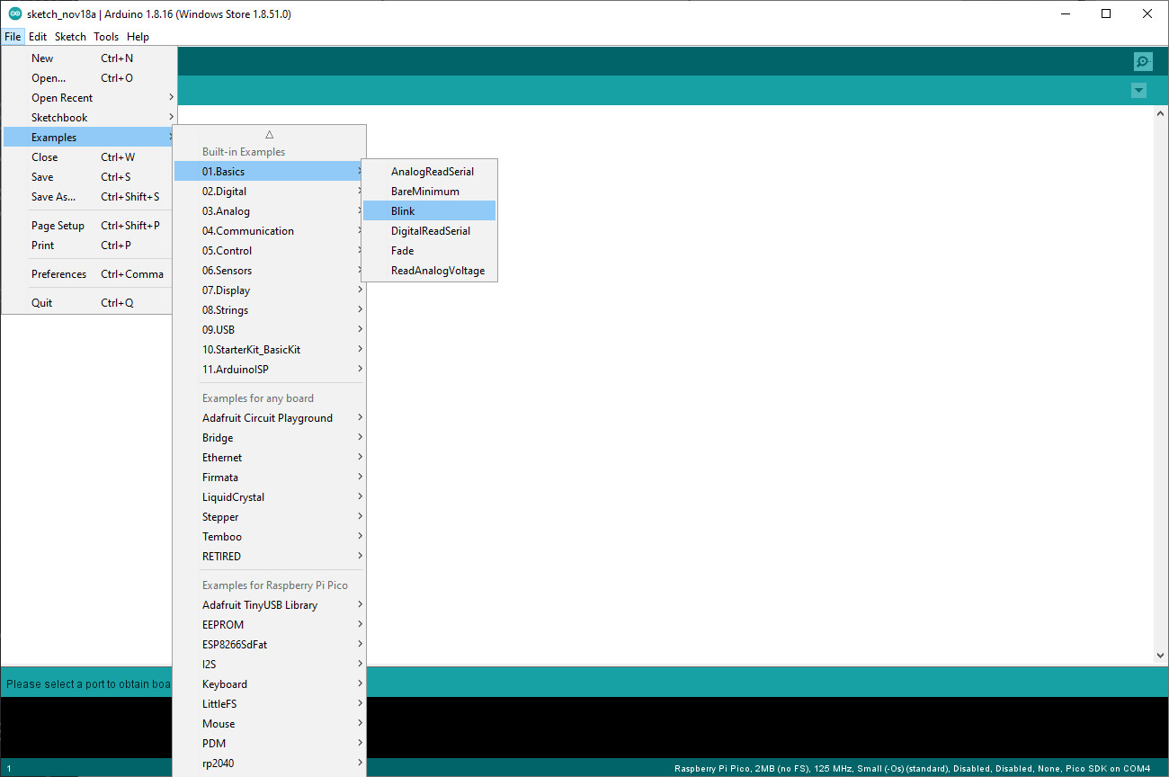Viewport: 1169px width, 777px height.
Task: Open ReadAnalogVoltage example
Action: (429, 270)
